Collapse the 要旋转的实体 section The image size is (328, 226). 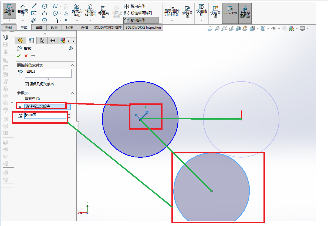72,65
